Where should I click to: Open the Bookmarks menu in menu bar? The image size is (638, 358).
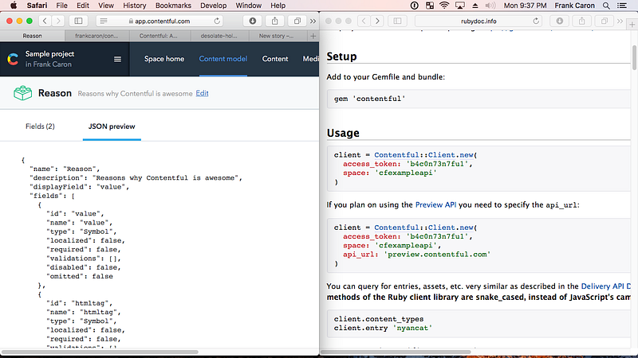(173, 6)
